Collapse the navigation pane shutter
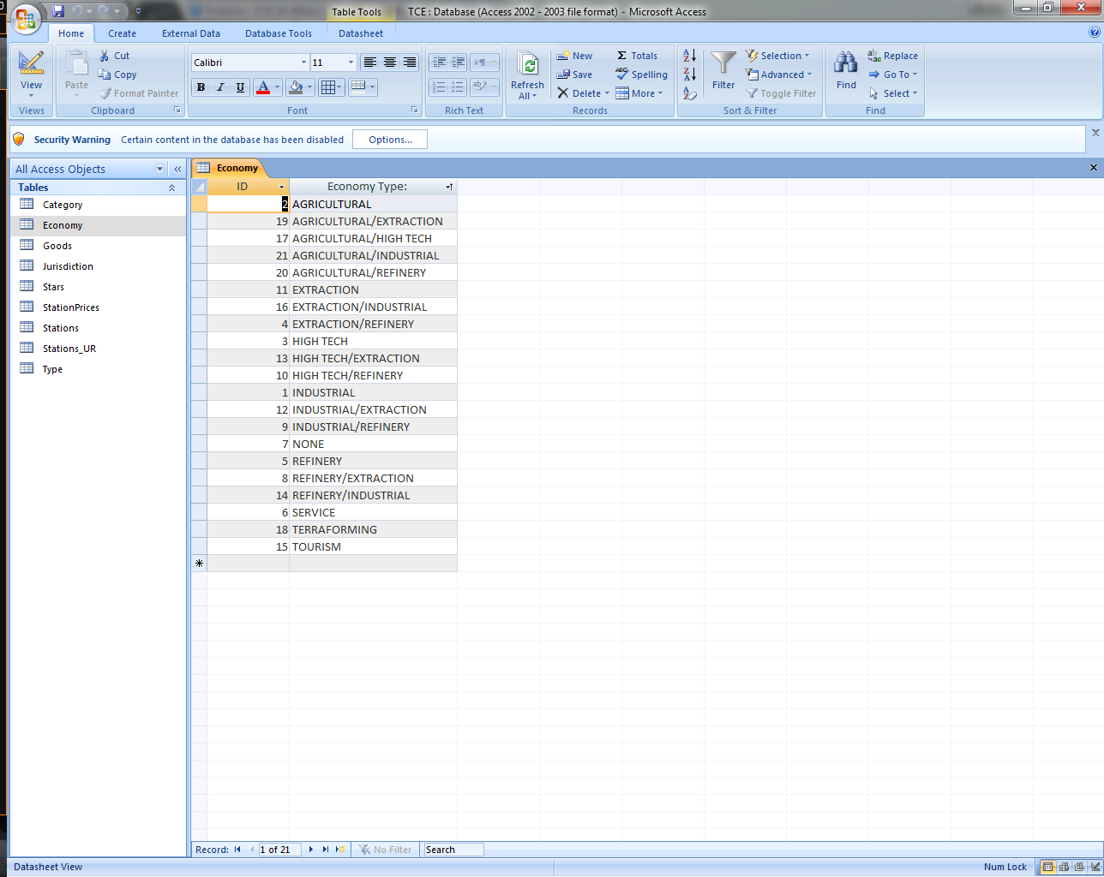The image size is (1104, 877). tap(177, 169)
